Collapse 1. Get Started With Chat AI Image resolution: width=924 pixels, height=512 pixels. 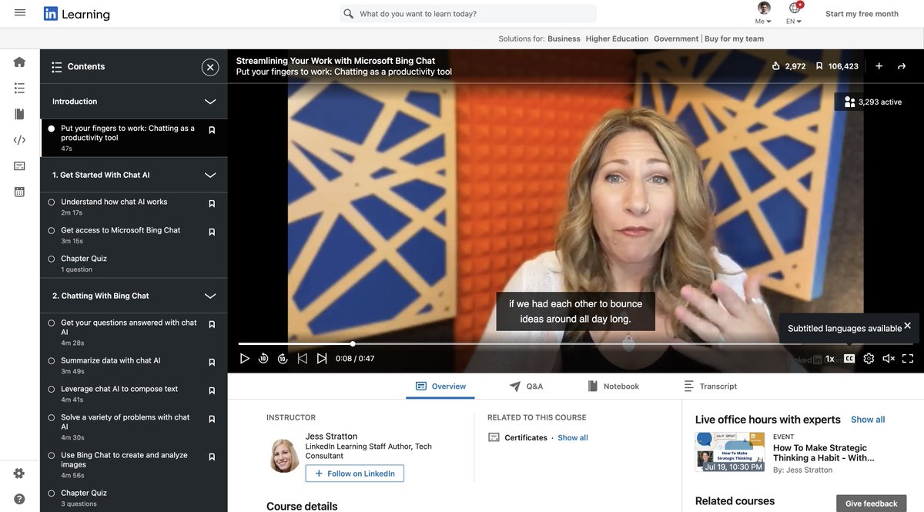coord(210,176)
